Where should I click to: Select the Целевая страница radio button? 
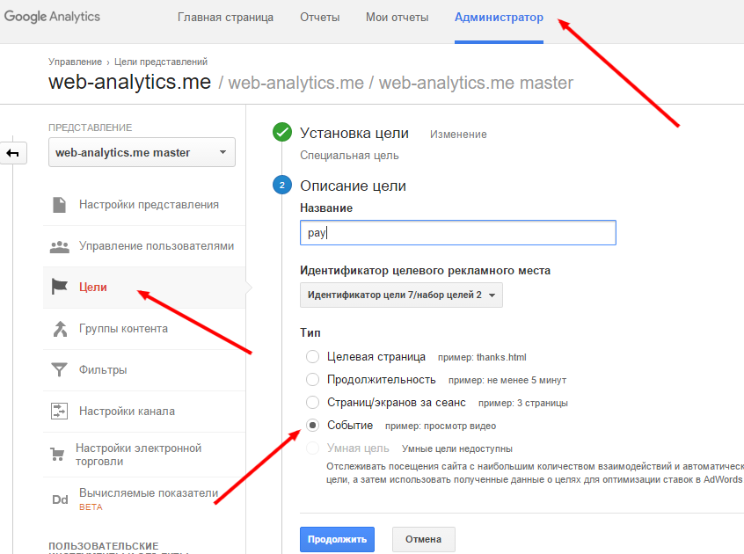click(312, 357)
